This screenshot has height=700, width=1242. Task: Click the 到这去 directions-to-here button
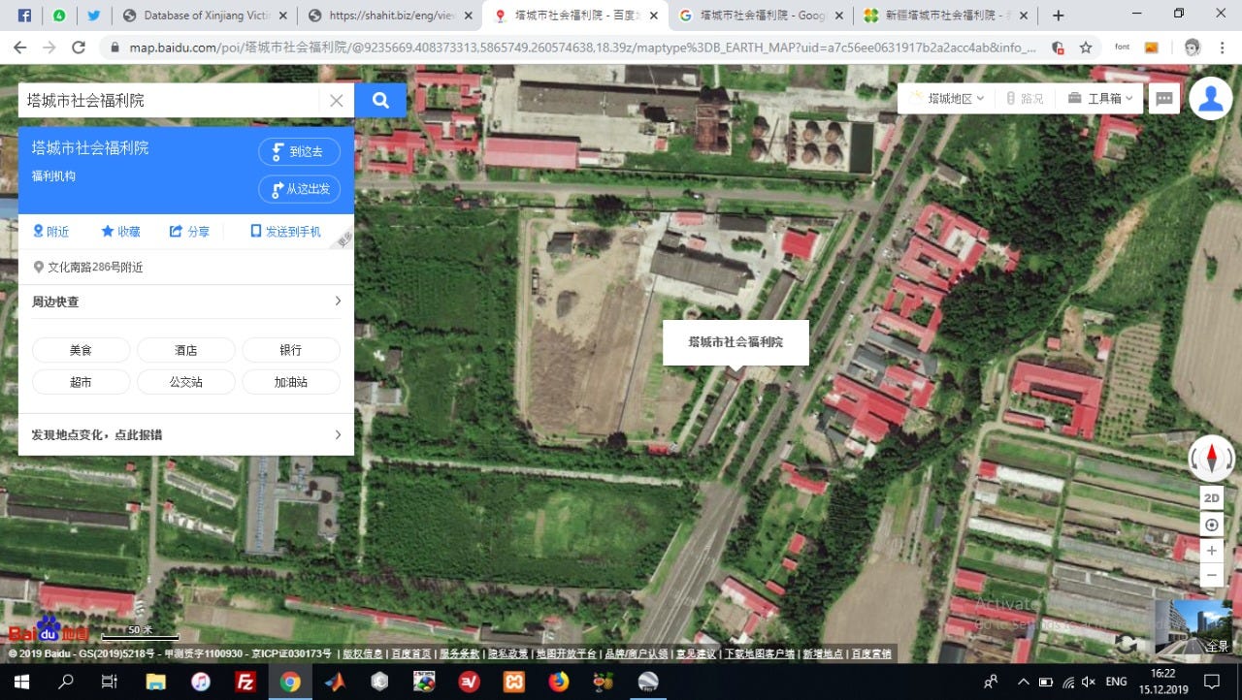[299, 151]
